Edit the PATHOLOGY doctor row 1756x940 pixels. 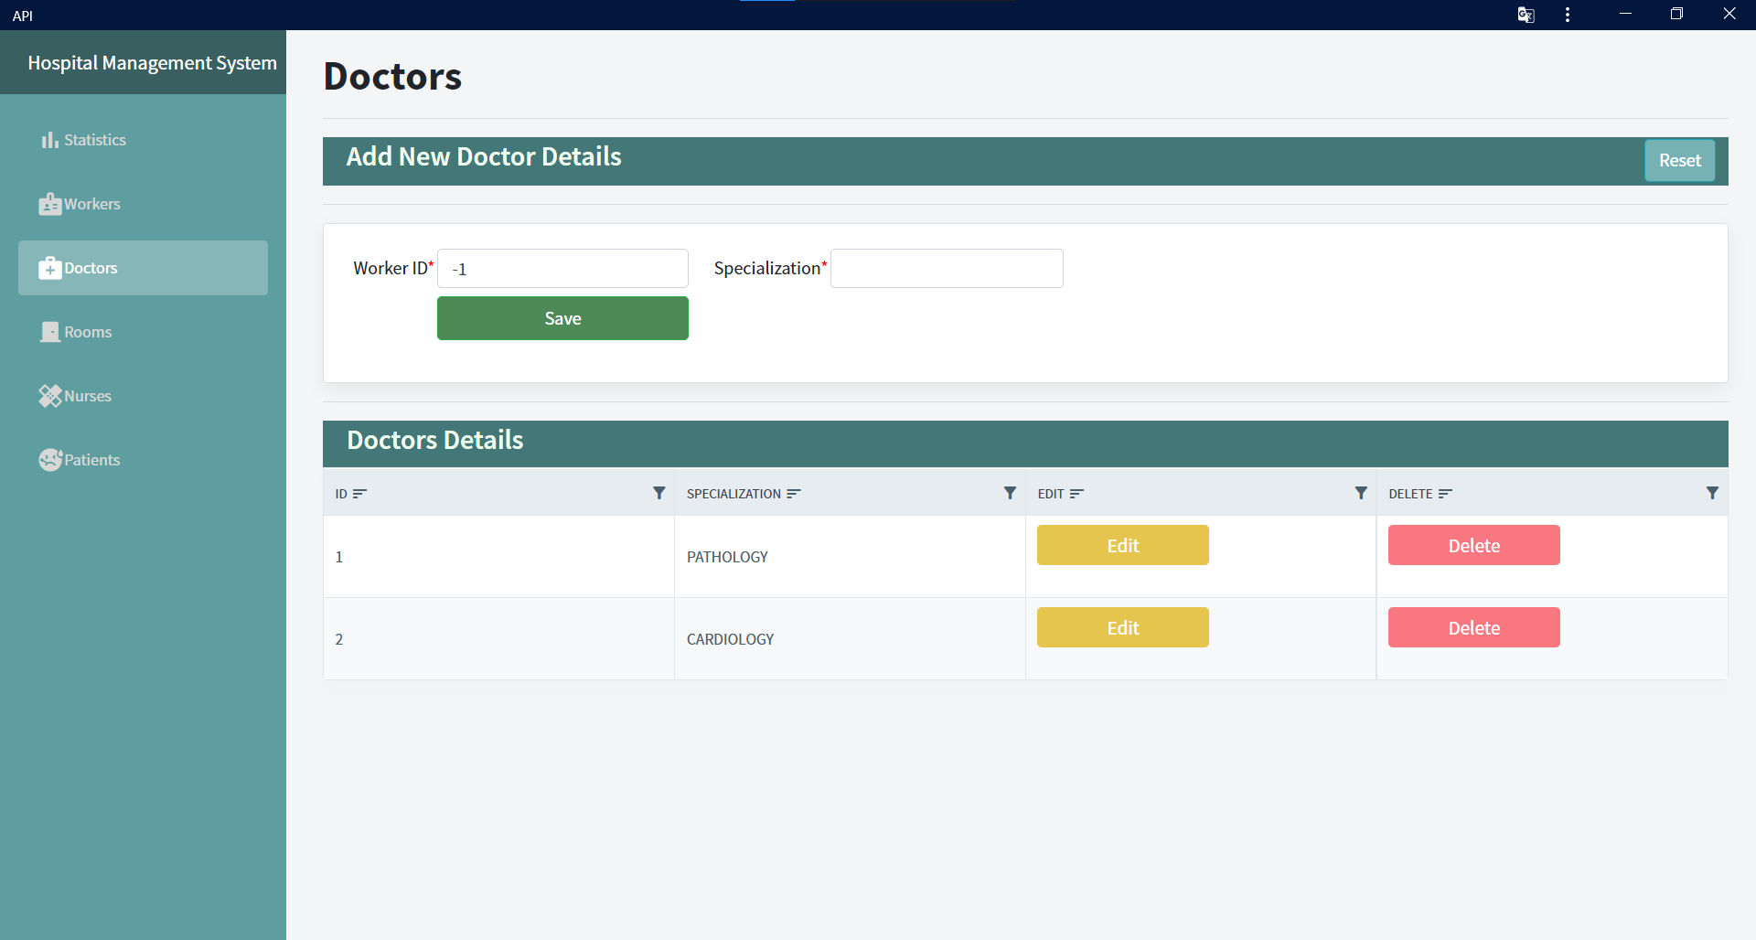[x=1122, y=545]
